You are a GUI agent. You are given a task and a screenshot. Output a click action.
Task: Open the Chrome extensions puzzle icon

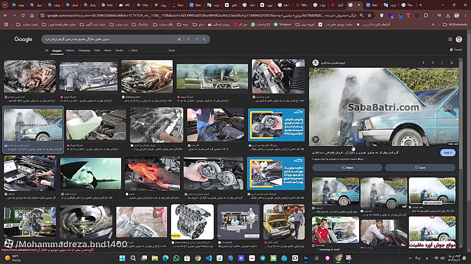coord(426,15)
